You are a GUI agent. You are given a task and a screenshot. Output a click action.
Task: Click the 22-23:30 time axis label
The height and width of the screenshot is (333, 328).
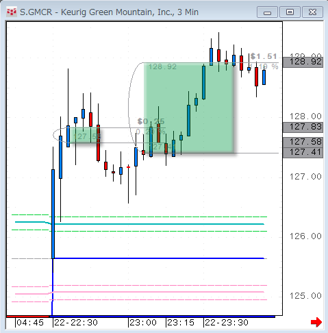227,323
